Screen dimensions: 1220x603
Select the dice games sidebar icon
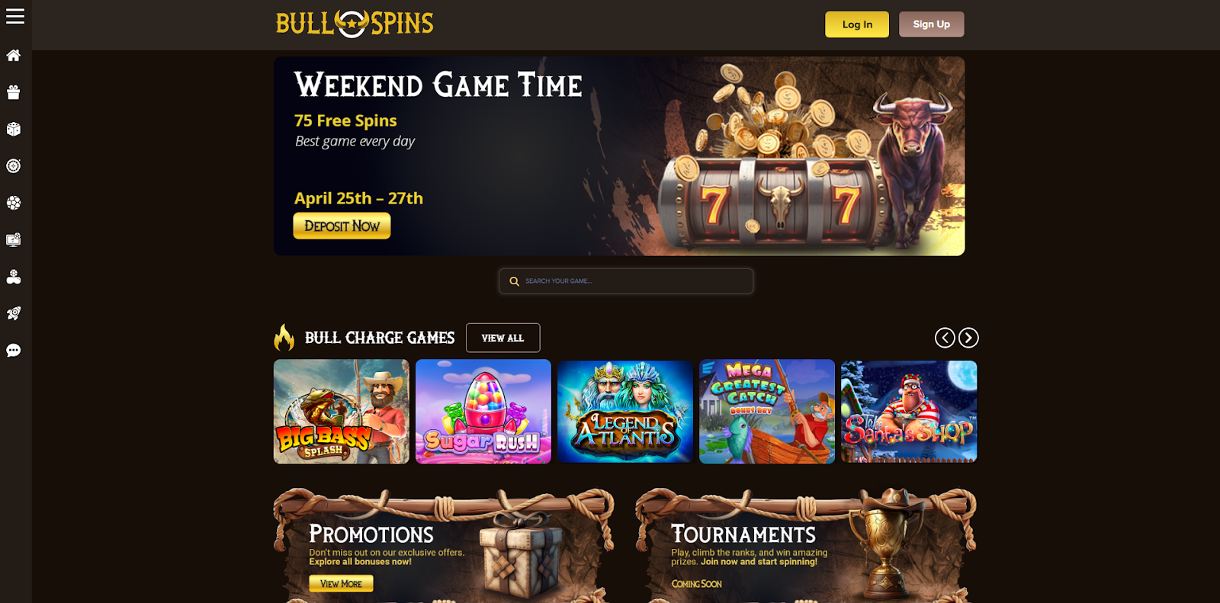tap(14, 129)
